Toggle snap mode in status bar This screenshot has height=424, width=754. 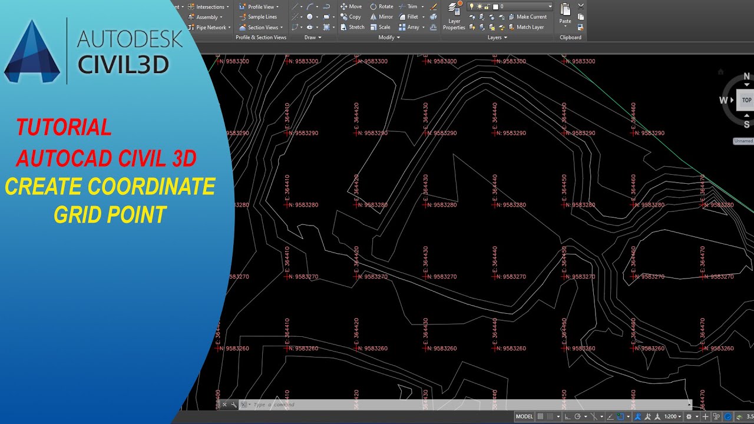[550, 416]
